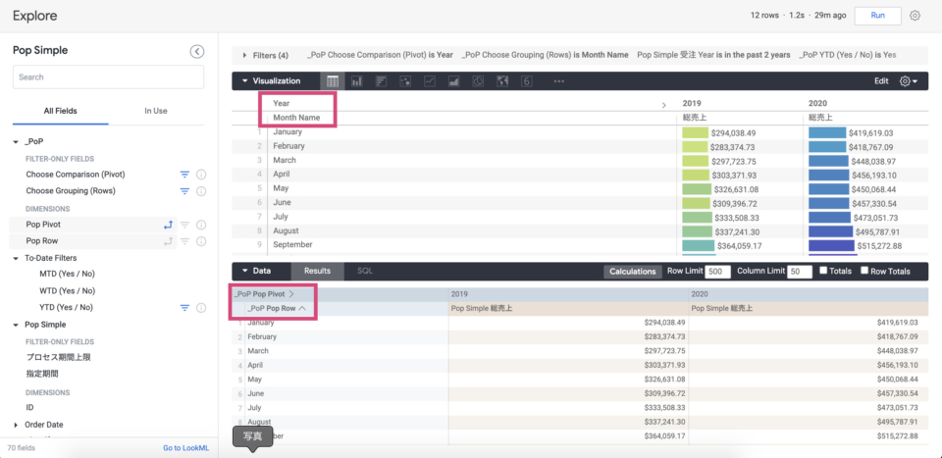Collapse the _PoP view group

(x=16, y=141)
